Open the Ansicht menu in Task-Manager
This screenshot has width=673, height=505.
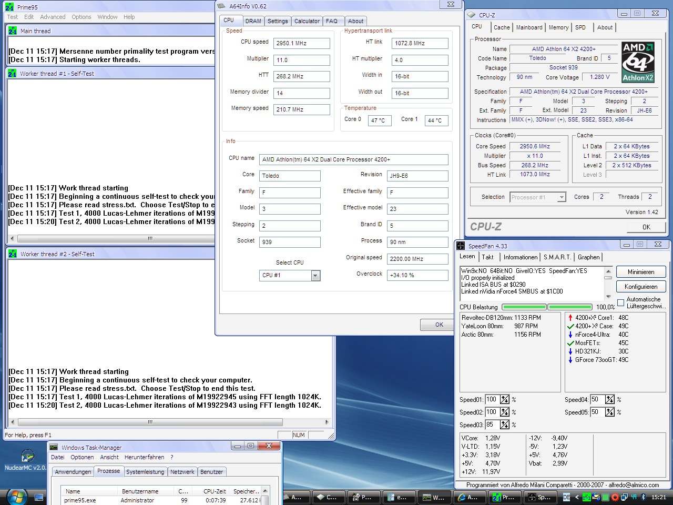click(x=109, y=457)
